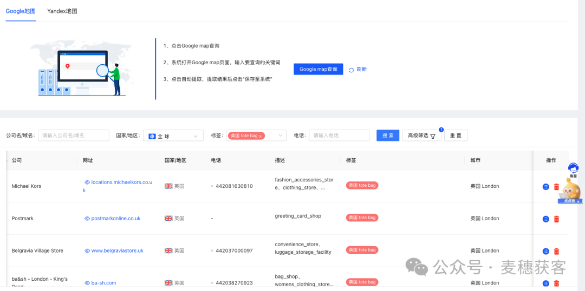
Task: Click the refresh icon next to 刷新
Action: click(x=351, y=70)
